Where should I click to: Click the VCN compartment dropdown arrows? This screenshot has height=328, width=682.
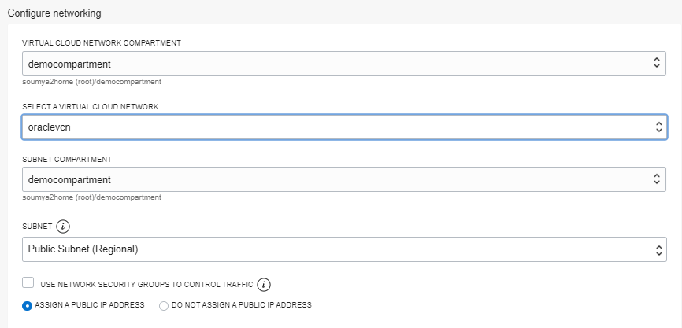[x=657, y=64]
